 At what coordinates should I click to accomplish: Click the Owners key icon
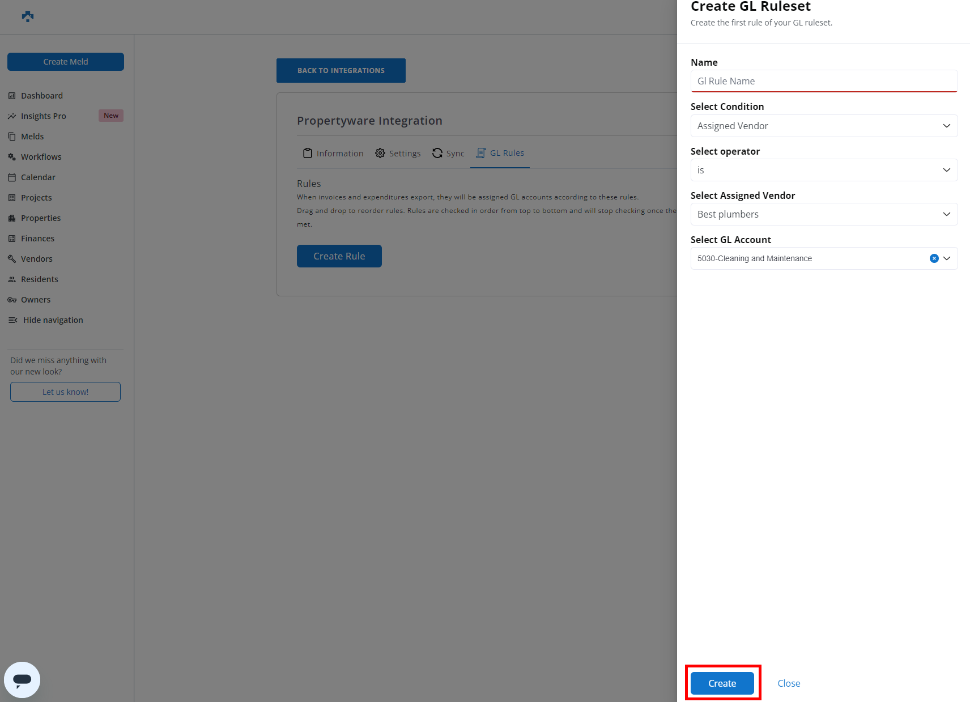tap(12, 300)
